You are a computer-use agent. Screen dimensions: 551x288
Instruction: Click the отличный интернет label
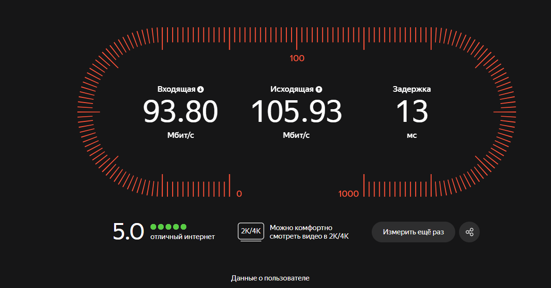pos(183,237)
